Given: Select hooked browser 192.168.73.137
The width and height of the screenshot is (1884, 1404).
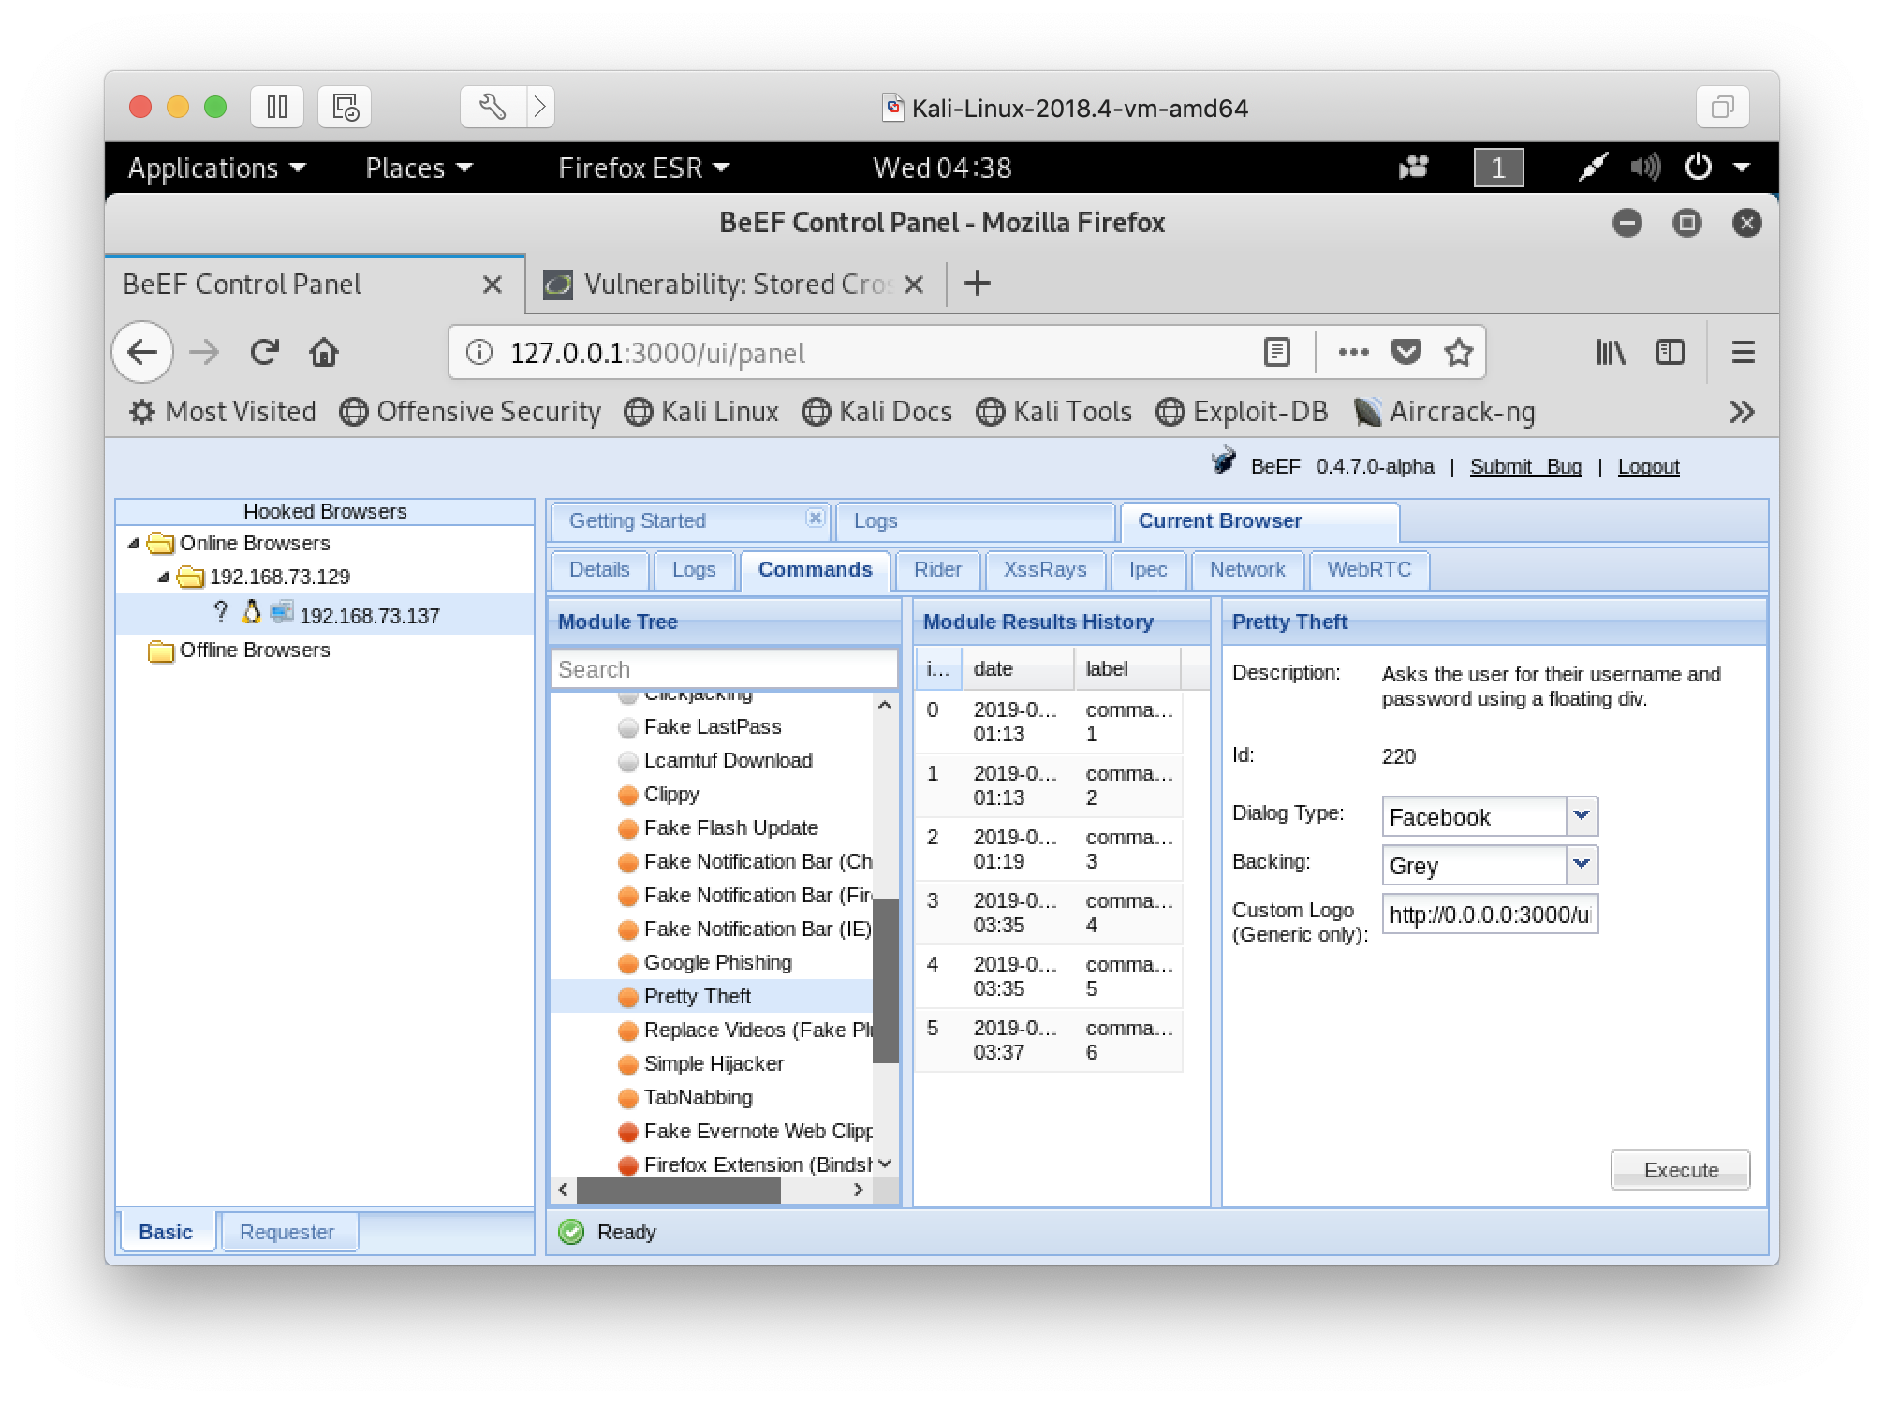Looking at the screenshot, I should click(325, 615).
